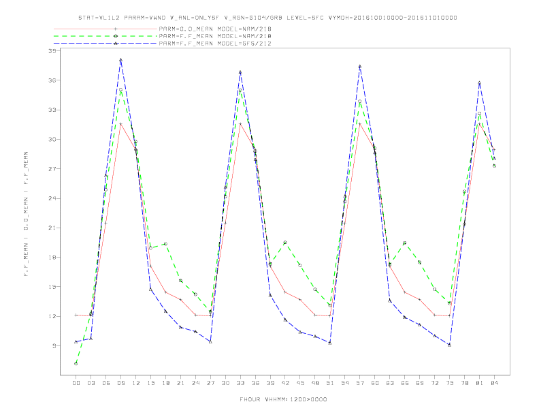Image resolution: width=539 pixels, height=417 pixels.
Task: Click green NAM circle marker at hour 18
Action: click(165, 244)
